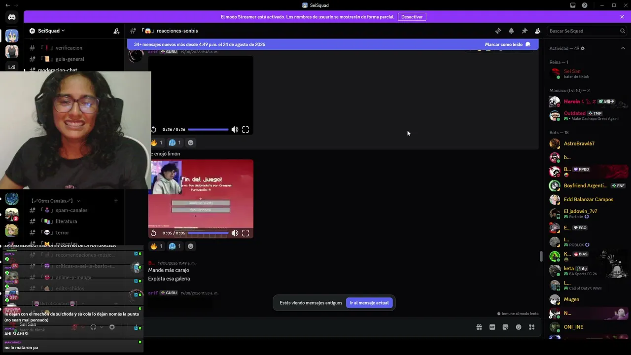Click the message list scrollbar thumb
The image size is (631, 355).
[x=541, y=256]
